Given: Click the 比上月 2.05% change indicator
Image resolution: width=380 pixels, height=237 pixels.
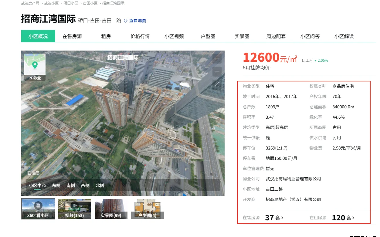Looking at the screenshot, I should (315, 61).
